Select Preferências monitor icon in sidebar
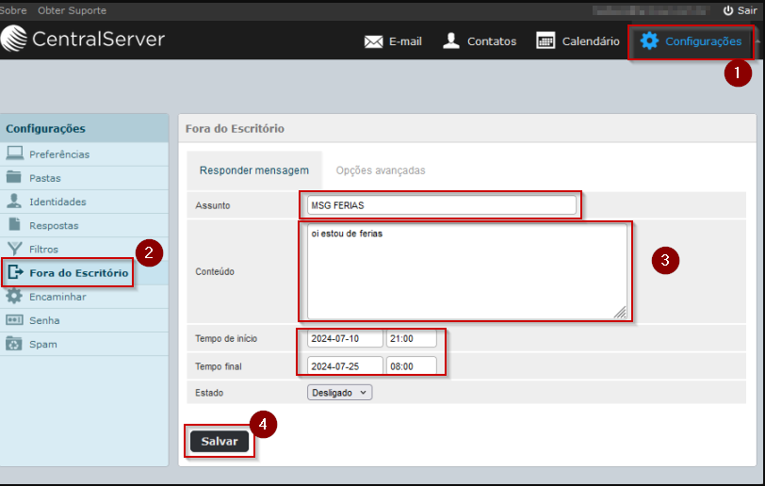Image resolution: width=765 pixels, height=486 pixels. (14, 154)
